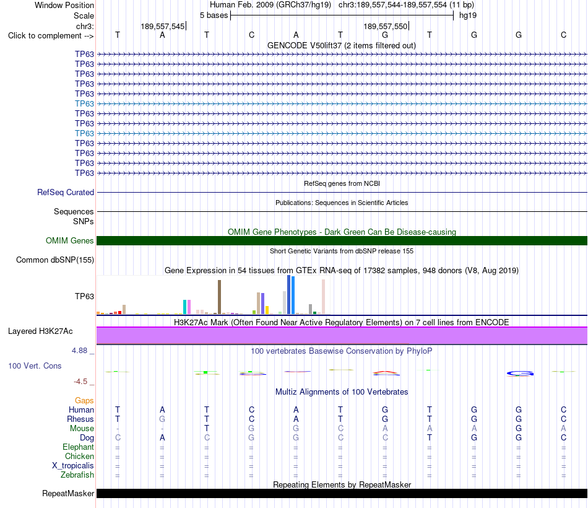Click the Short Genetic Variants dbSNP 155 title
Viewport: 588px width, 508px height.
342,251
